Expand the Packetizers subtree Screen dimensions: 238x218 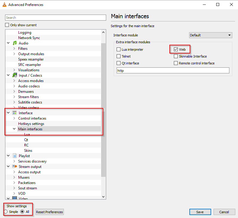click(14, 183)
